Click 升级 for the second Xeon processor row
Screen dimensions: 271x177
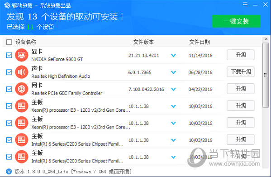pos(241,123)
